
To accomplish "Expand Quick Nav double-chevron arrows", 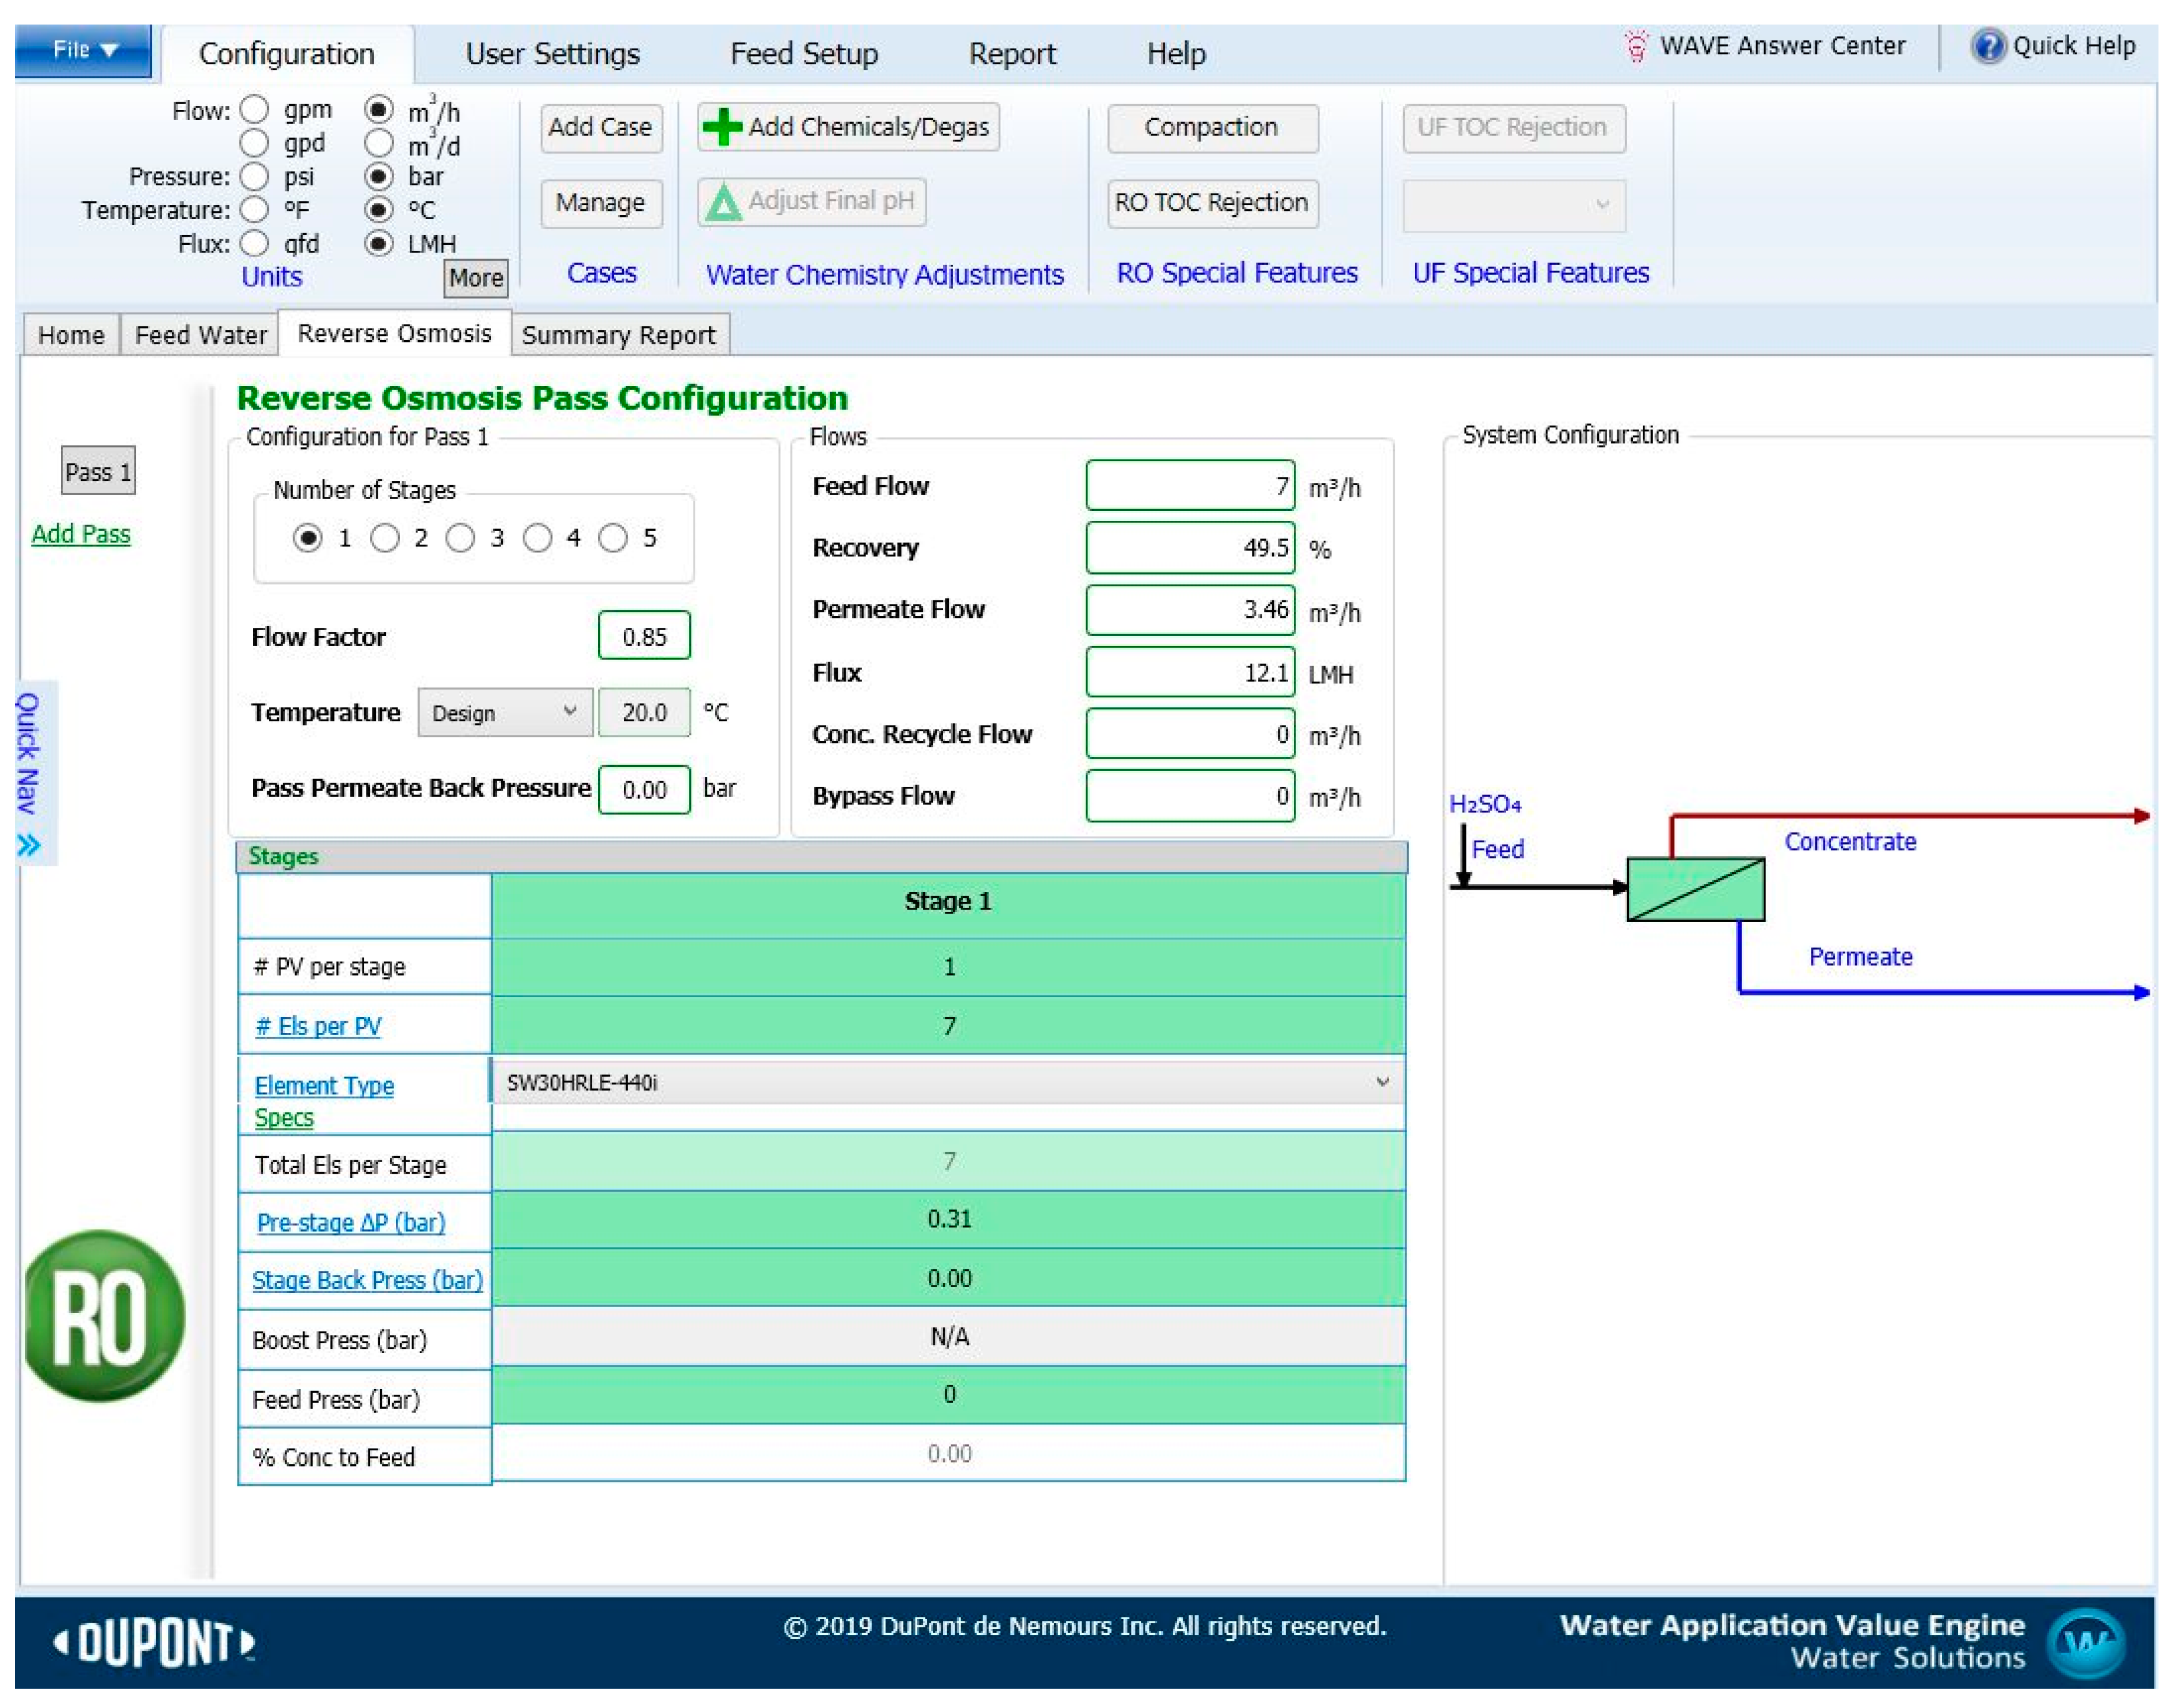I will pos(28,846).
